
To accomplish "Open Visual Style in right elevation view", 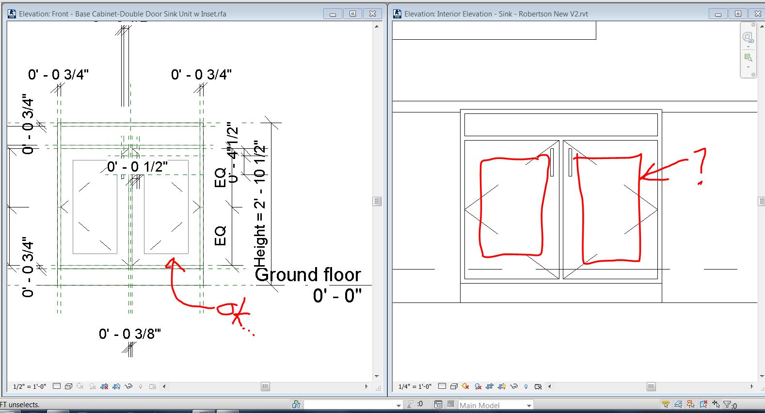I will coord(454,386).
